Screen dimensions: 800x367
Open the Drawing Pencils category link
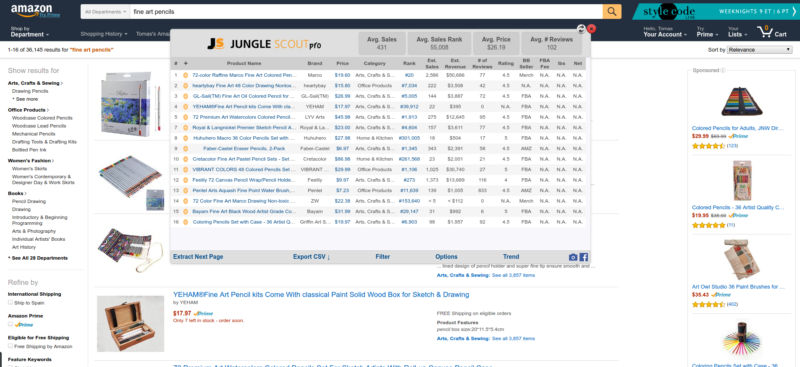(30, 91)
